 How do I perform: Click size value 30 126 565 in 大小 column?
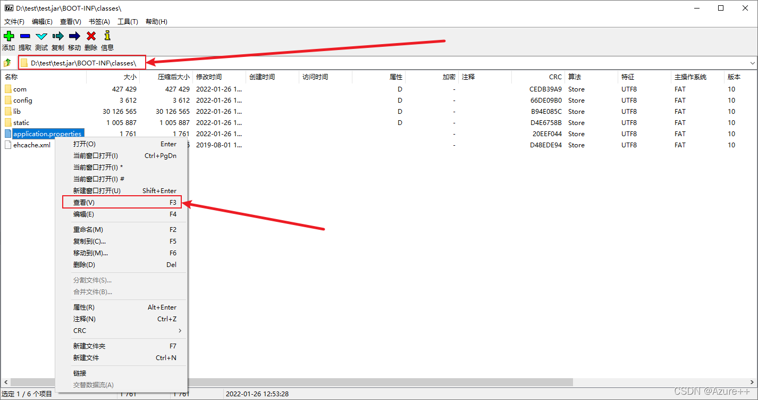[x=120, y=111]
